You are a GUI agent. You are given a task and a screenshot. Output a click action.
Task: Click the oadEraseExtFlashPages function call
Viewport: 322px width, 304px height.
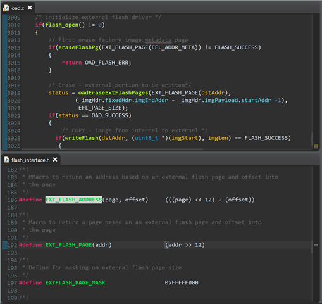pos(113,92)
